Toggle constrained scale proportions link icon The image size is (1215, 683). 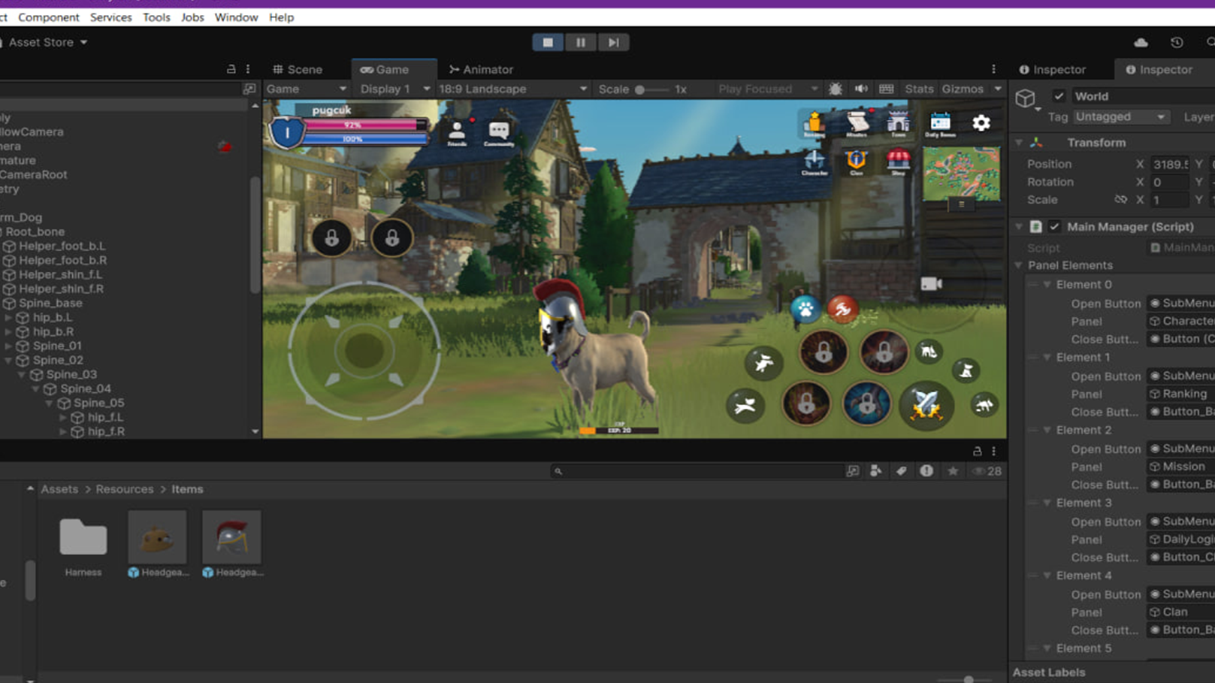[1120, 200]
